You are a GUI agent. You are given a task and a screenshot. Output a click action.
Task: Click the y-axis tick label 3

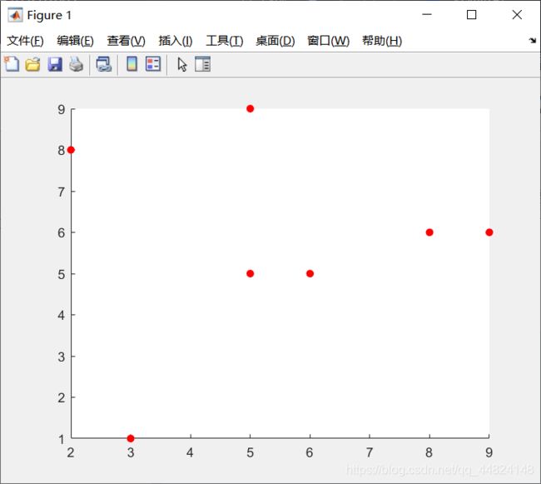coord(62,357)
